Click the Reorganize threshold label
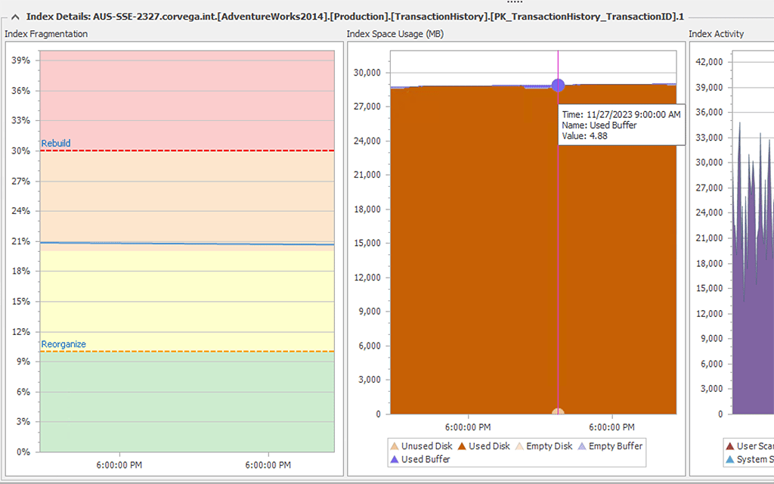This screenshot has width=774, height=484. [x=63, y=343]
